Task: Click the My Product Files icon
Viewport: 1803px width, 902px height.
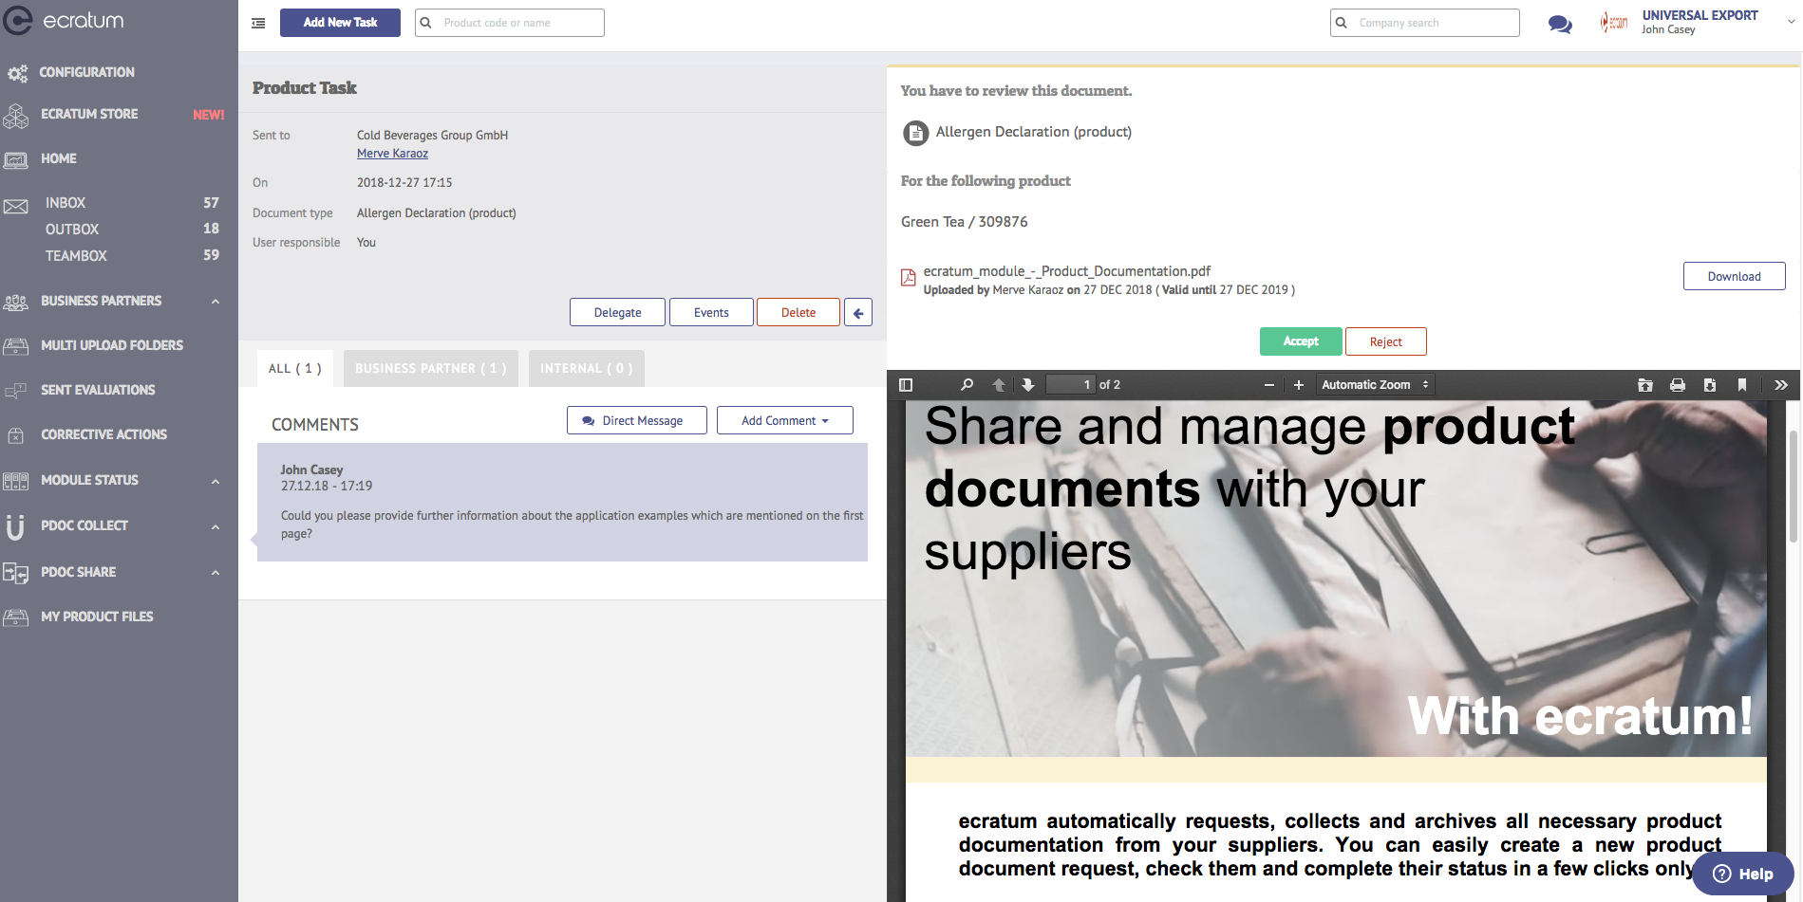Action: (16, 617)
